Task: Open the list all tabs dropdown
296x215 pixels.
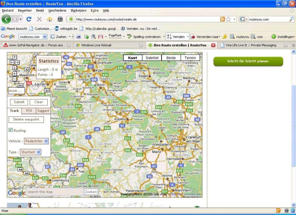Action: tap(293, 45)
